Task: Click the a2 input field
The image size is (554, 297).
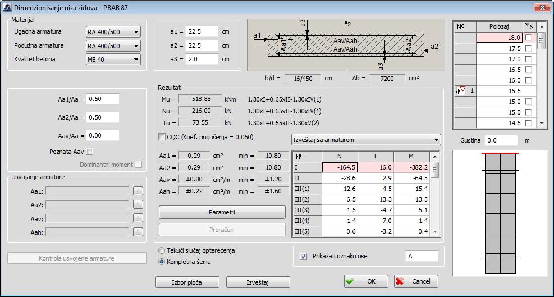Action: point(202,45)
